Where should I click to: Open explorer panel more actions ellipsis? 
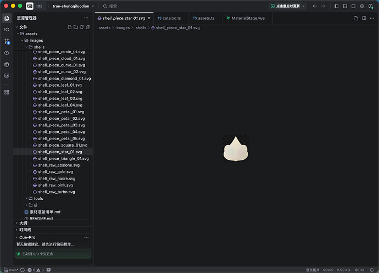point(86,18)
